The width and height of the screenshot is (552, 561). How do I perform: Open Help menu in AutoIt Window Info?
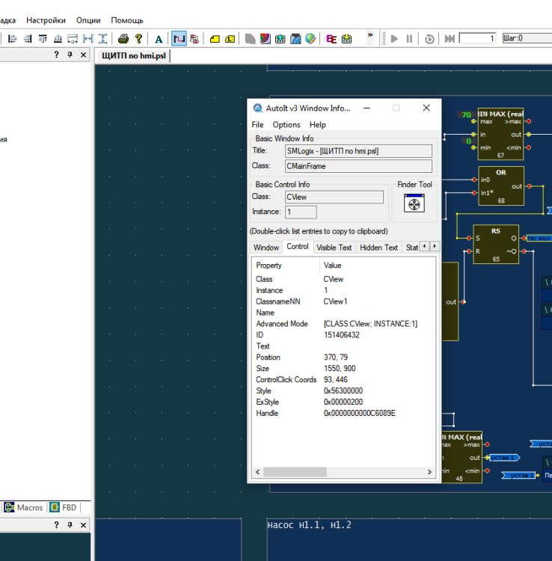point(318,125)
